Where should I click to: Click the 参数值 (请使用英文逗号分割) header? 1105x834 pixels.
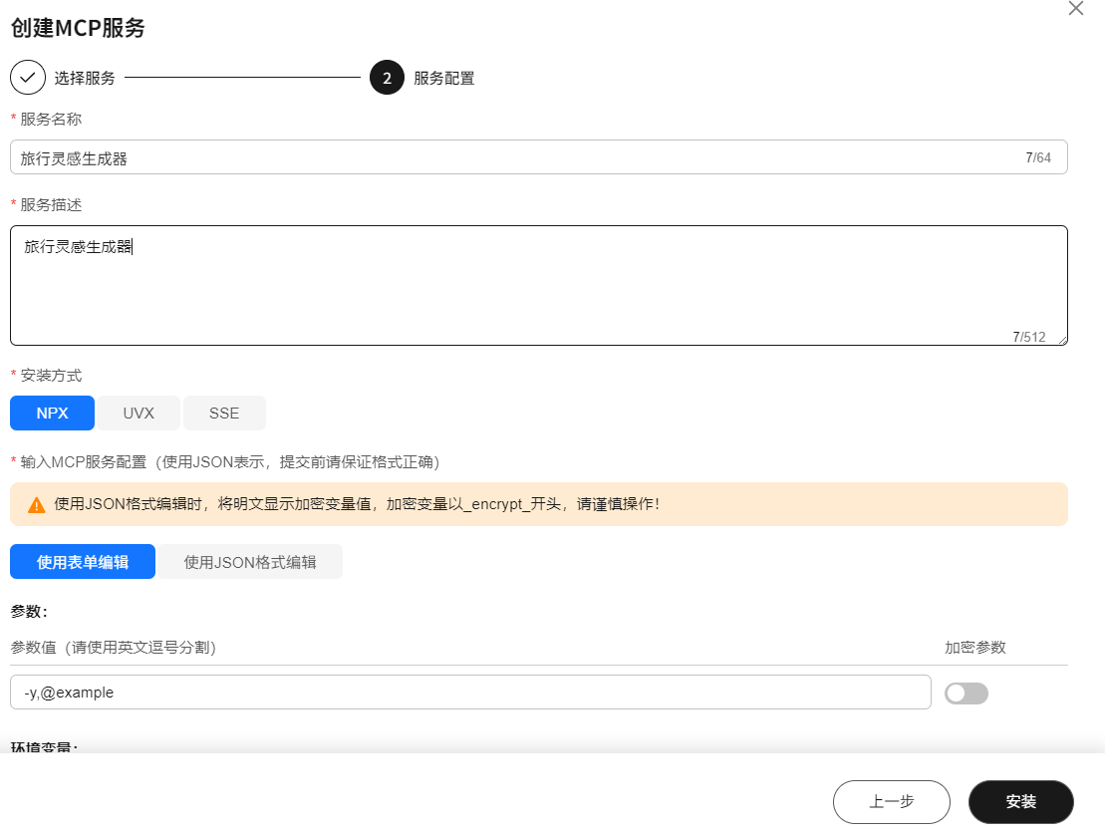114,648
